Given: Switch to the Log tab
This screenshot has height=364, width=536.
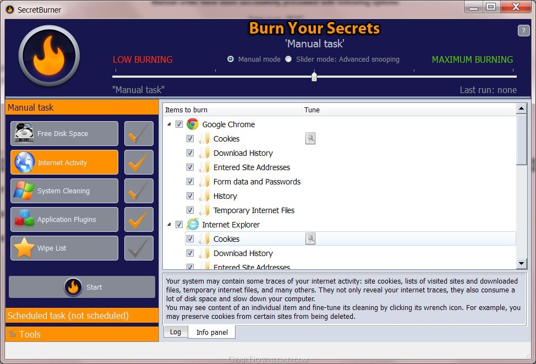Looking at the screenshot, I should [176, 332].
